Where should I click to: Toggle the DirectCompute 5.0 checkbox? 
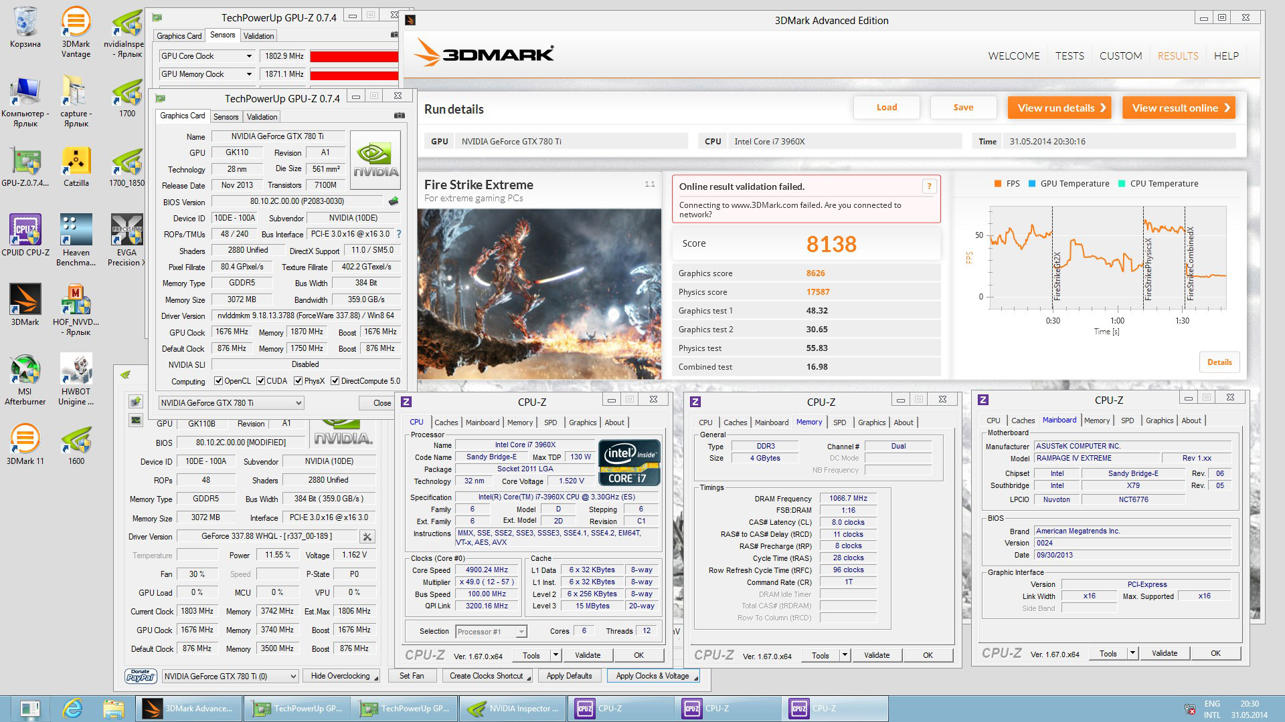tap(335, 381)
